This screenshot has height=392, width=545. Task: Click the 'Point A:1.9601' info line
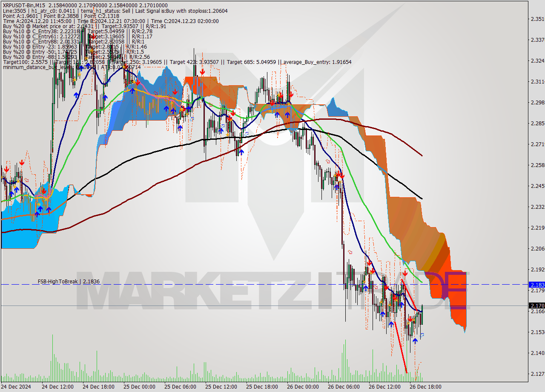62,16
